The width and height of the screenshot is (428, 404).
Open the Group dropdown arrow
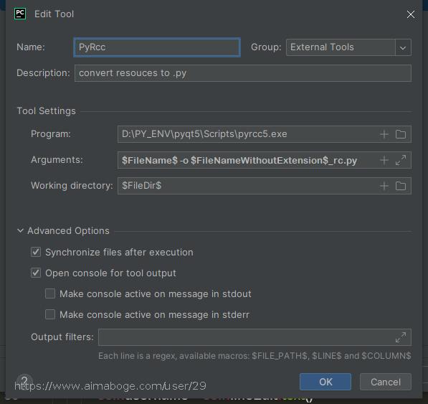pyautogui.click(x=403, y=47)
